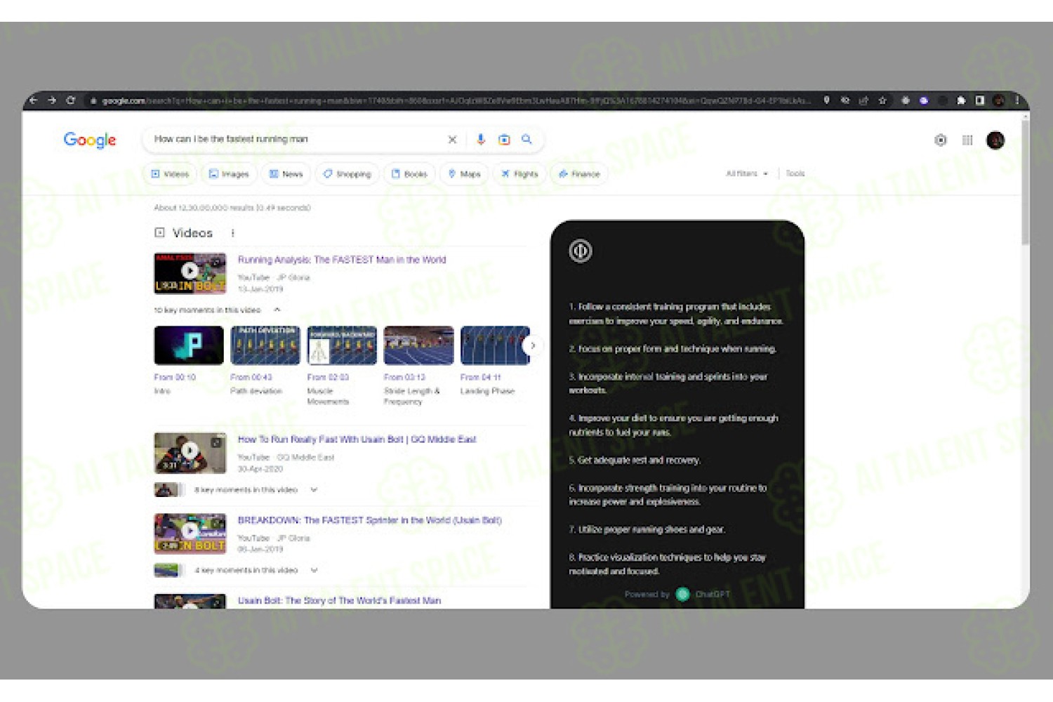Viewport: 1053px width, 702px height.
Task: Select the Flights filter chip
Action: point(519,173)
